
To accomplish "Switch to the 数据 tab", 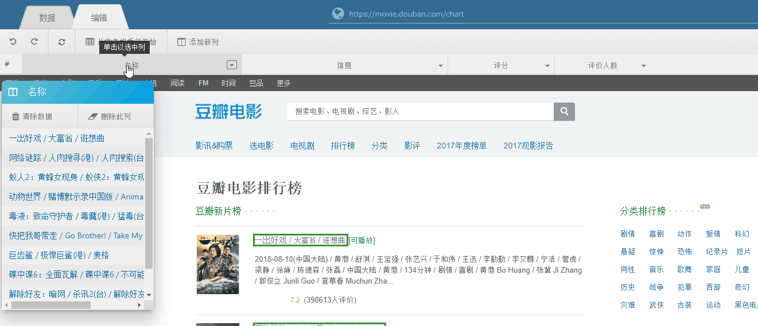I will pos(47,18).
